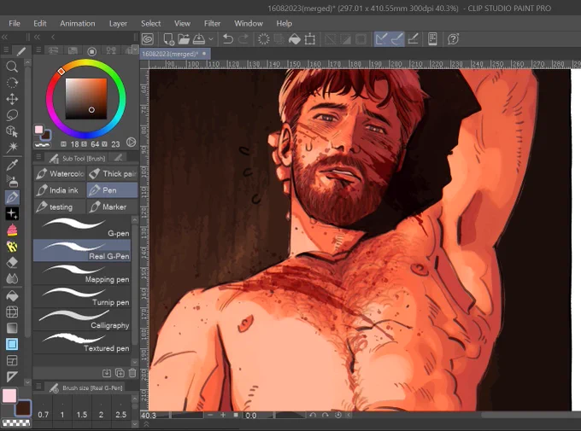Select the Figure tool
This screenshot has height=431, width=581.
12,344
